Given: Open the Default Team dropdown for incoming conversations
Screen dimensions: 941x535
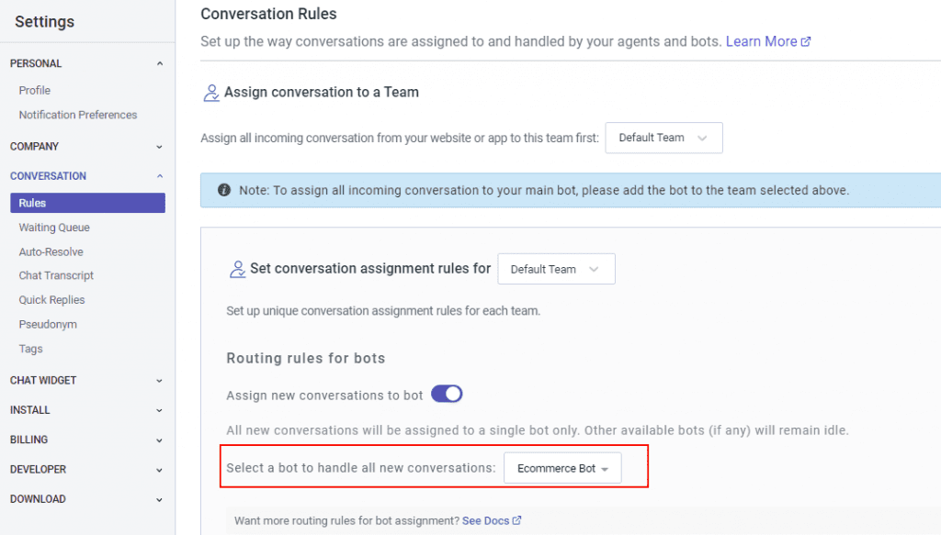Looking at the screenshot, I should pyautogui.click(x=663, y=138).
